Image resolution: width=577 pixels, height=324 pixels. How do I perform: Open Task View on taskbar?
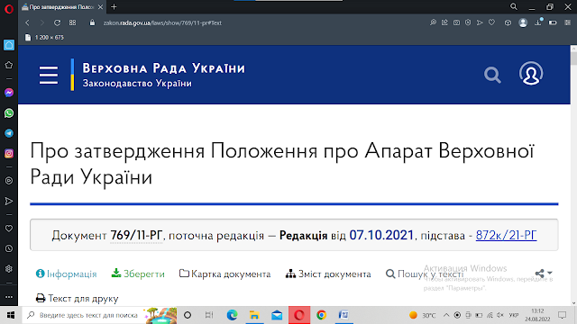209,315
